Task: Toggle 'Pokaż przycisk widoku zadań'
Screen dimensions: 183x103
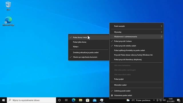Action: [x=136, y=46]
